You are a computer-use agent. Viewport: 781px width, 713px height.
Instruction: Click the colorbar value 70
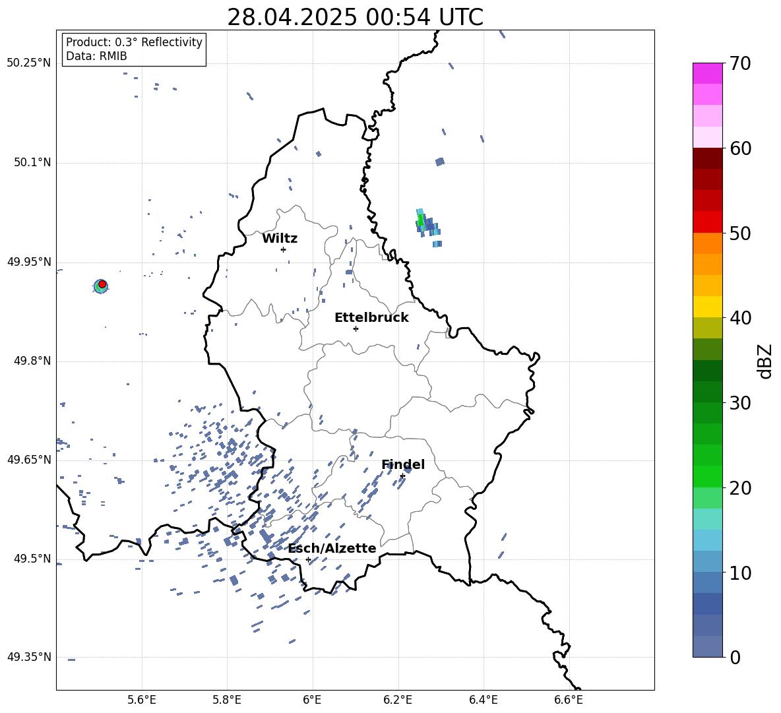pos(741,64)
